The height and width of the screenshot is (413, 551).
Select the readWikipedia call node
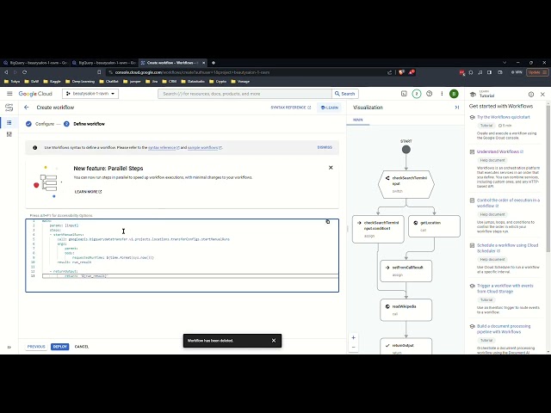pos(406,310)
